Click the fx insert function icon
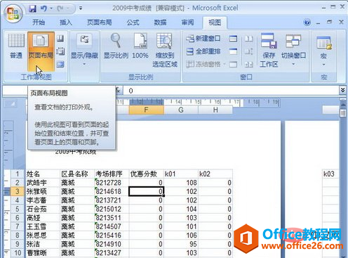The width and height of the screenshot is (348, 258). 119,90
